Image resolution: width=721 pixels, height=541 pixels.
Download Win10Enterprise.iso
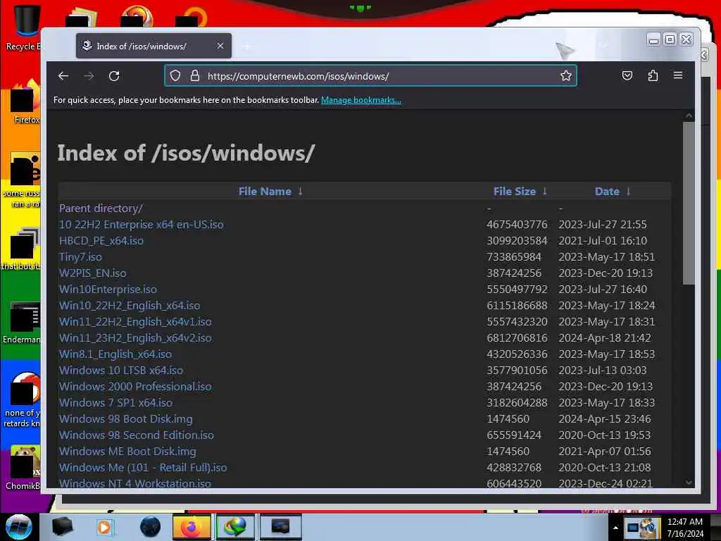click(x=108, y=290)
